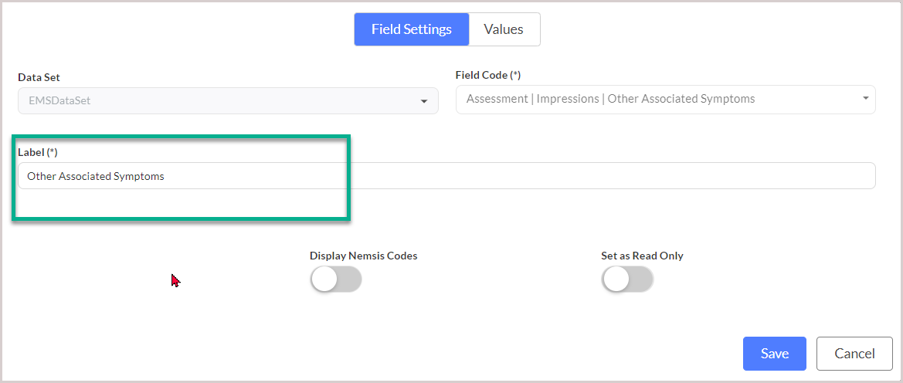903x383 pixels.
Task: Click the Set as Read Only caption
Action: 642,256
